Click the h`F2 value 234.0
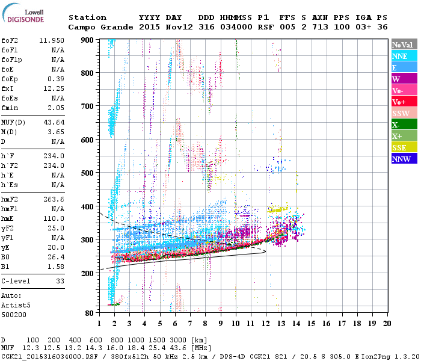The height and width of the screenshot is (361, 421). coord(54,165)
